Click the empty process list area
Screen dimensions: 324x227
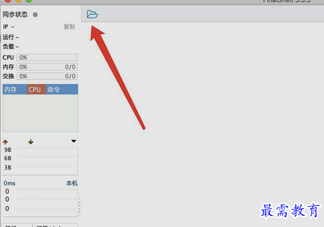coord(40,113)
